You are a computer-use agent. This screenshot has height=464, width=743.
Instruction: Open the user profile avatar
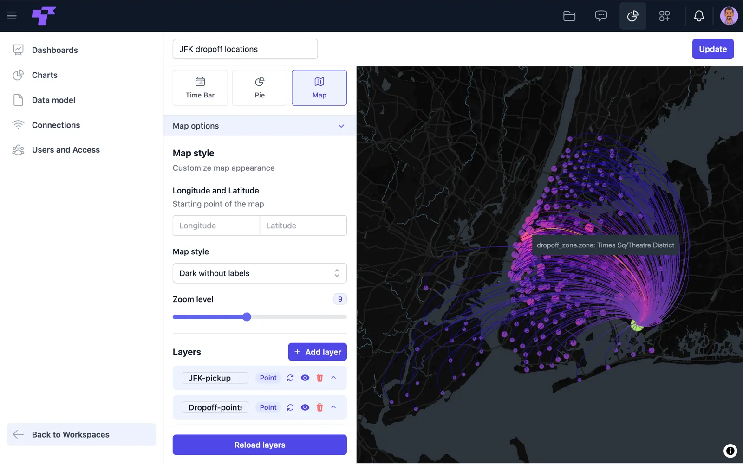[x=729, y=16]
